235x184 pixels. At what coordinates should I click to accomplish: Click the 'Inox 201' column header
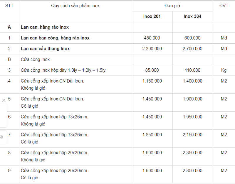pos(152,17)
